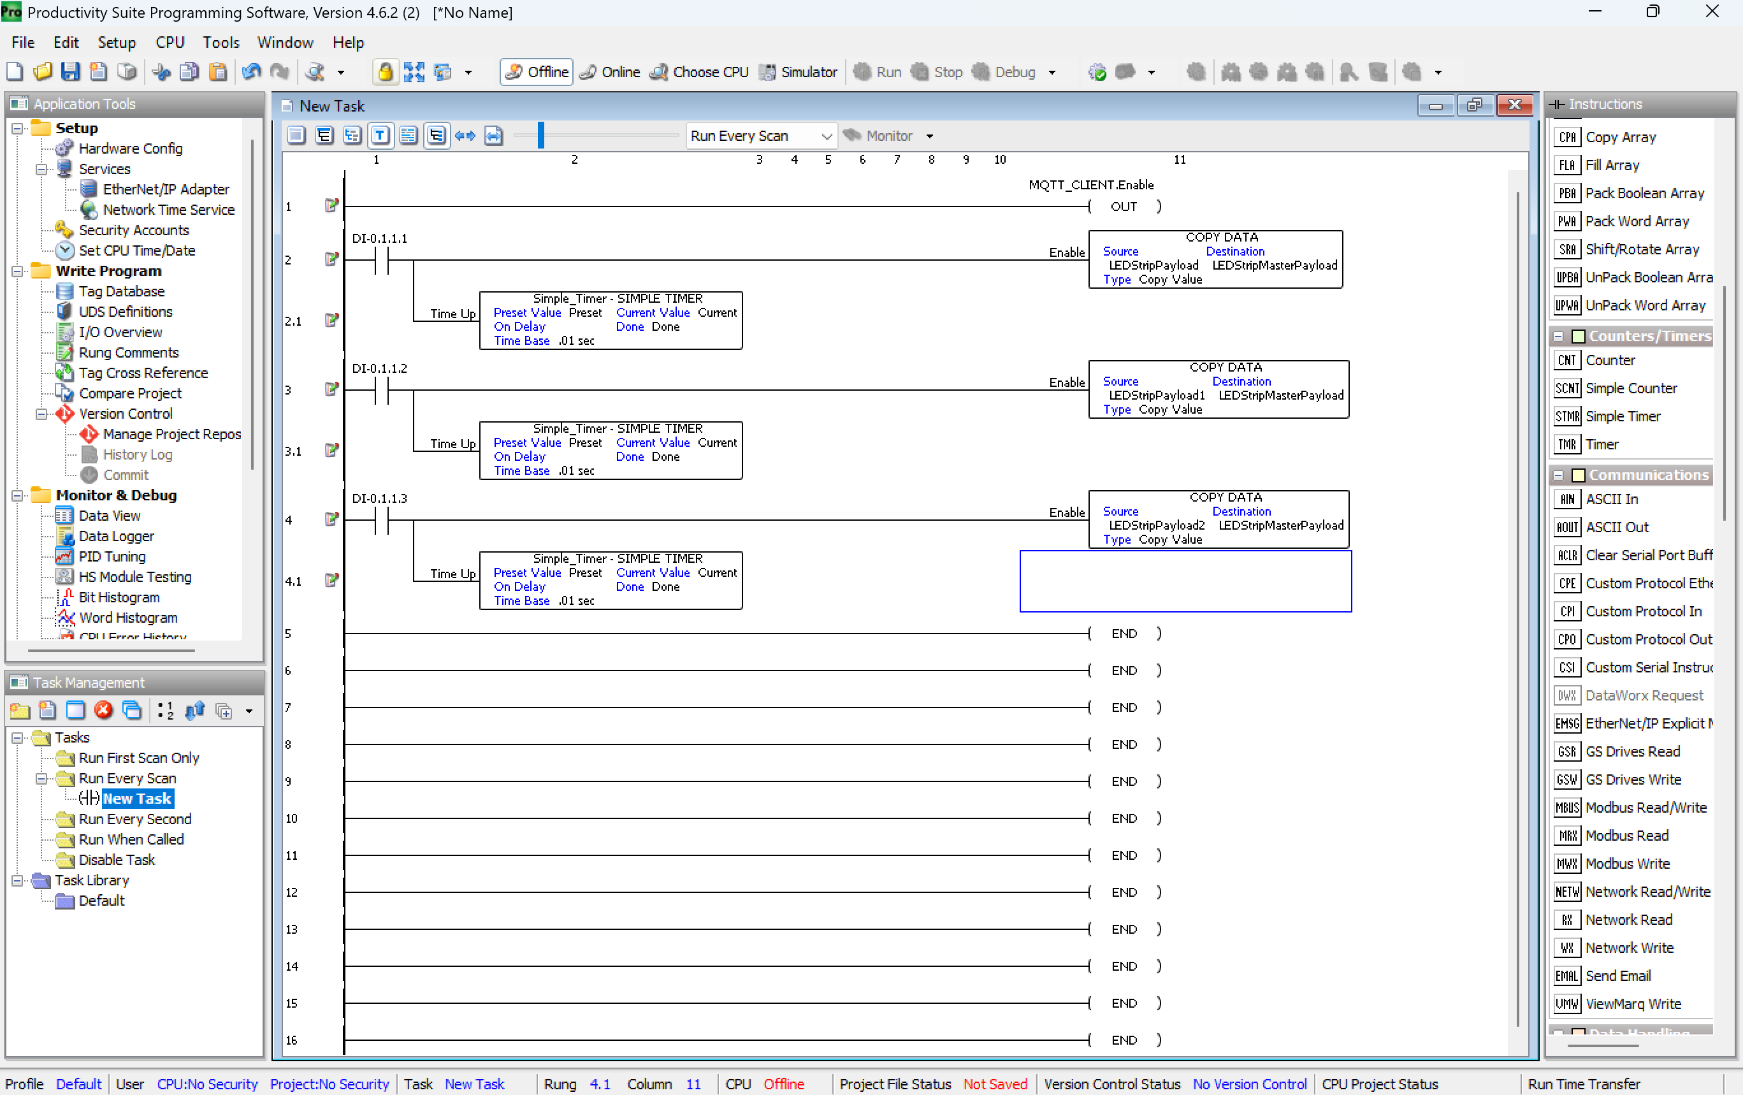Toggle the lines/text view button in task toolbar
Screen dimensions: 1743x1095
[x=409, y=135]
